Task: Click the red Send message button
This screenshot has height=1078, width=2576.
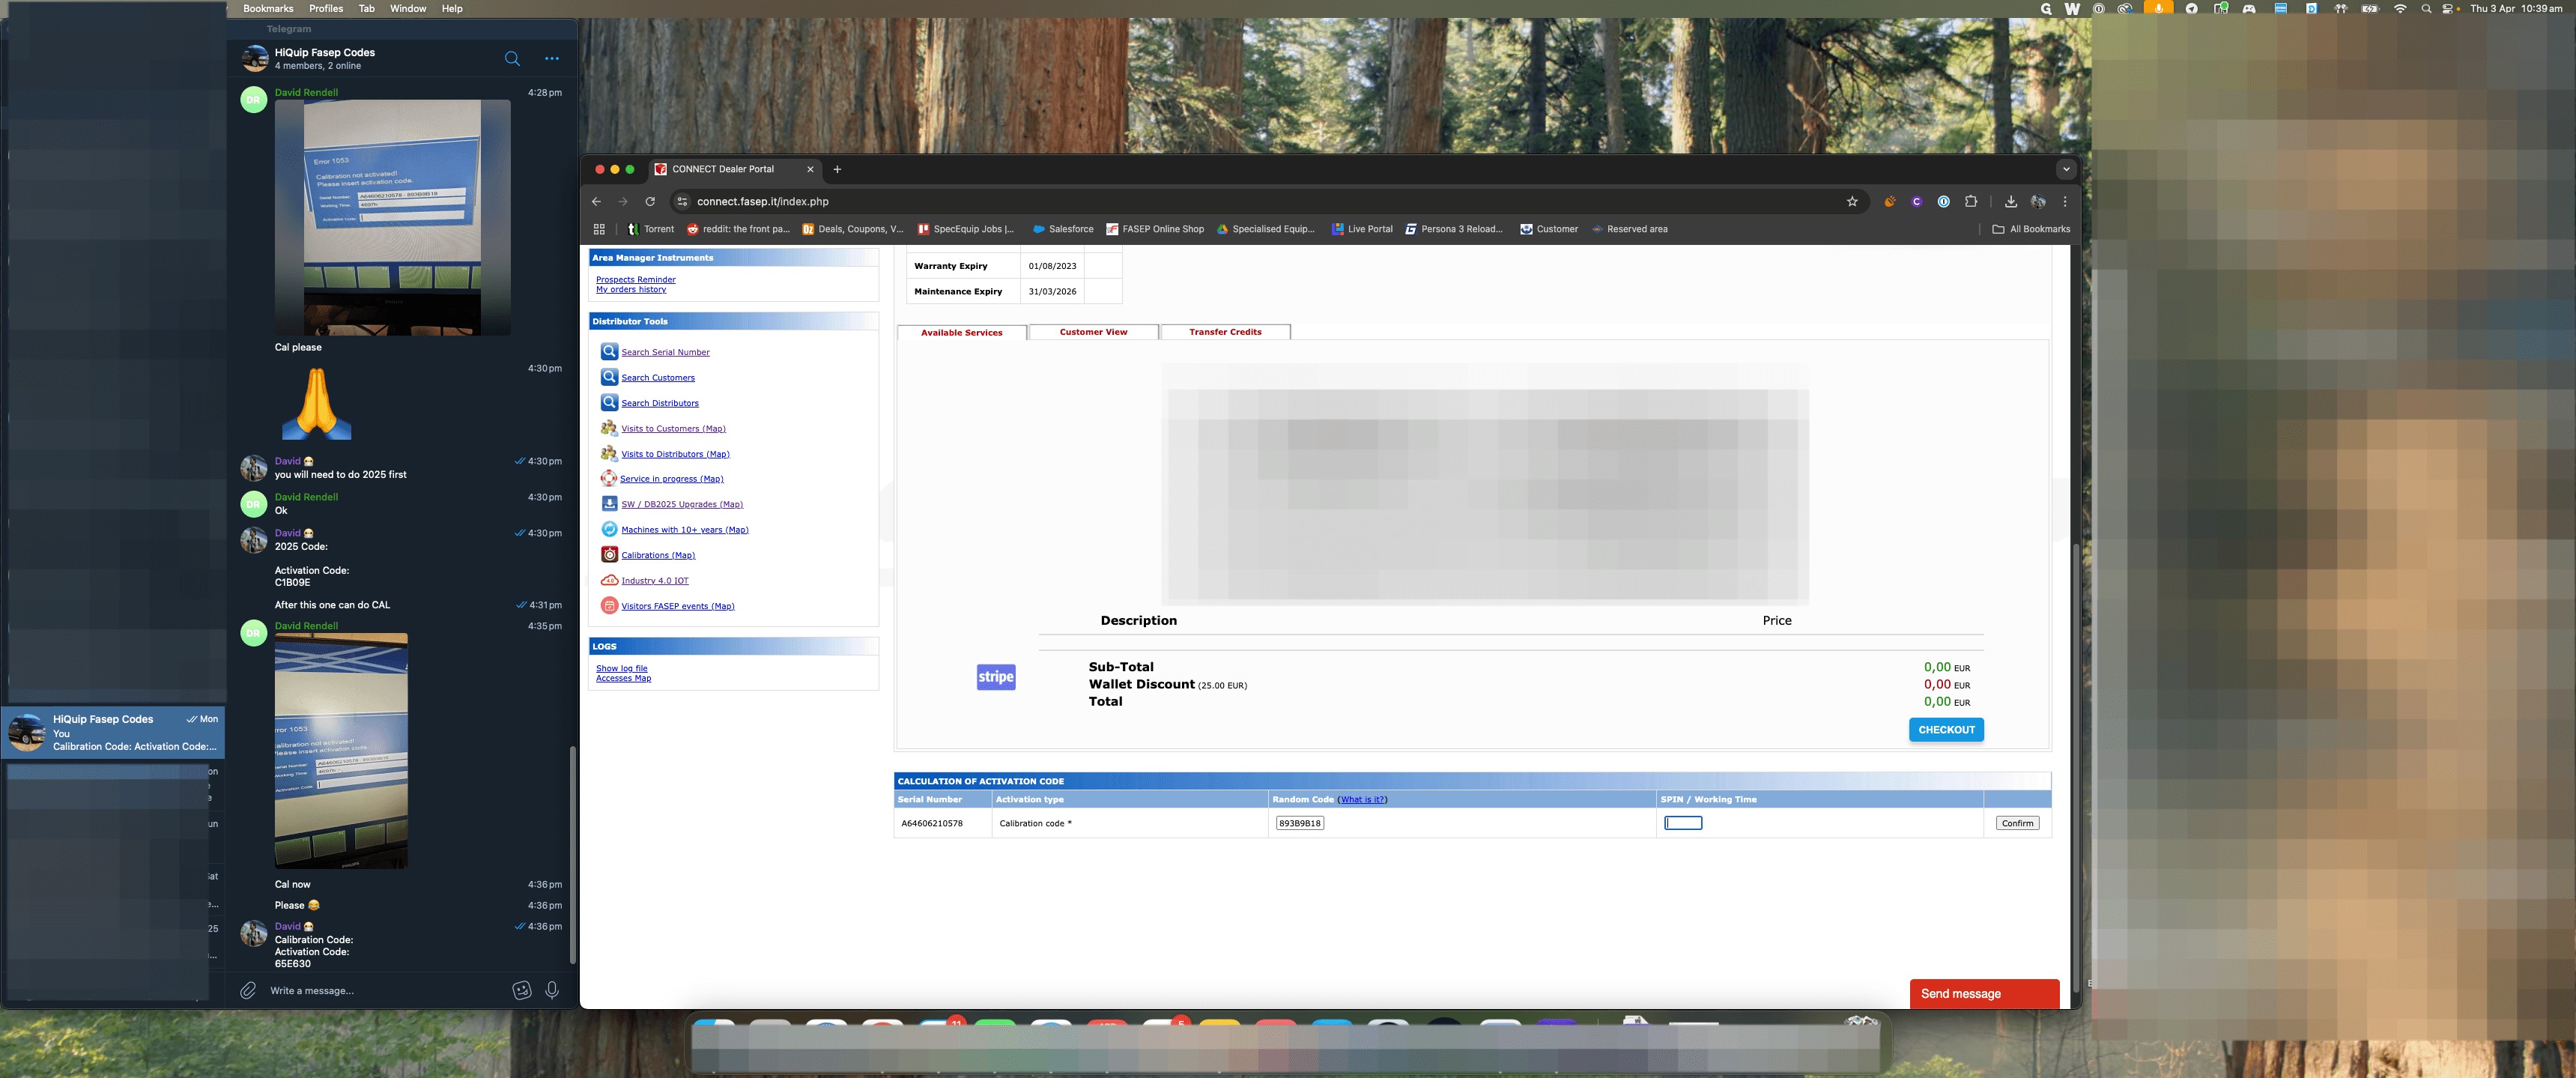Action: (1984, 994)
